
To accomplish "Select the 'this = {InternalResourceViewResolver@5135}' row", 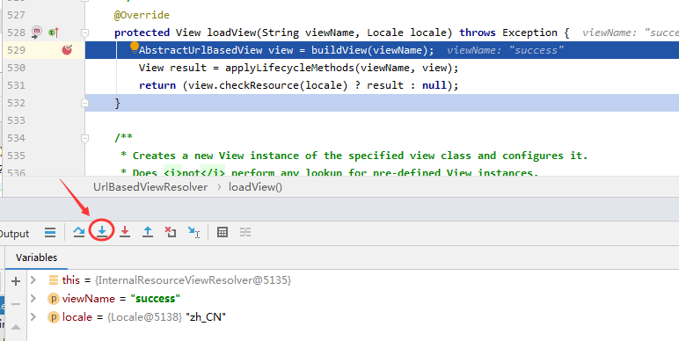I will [353, 280].
